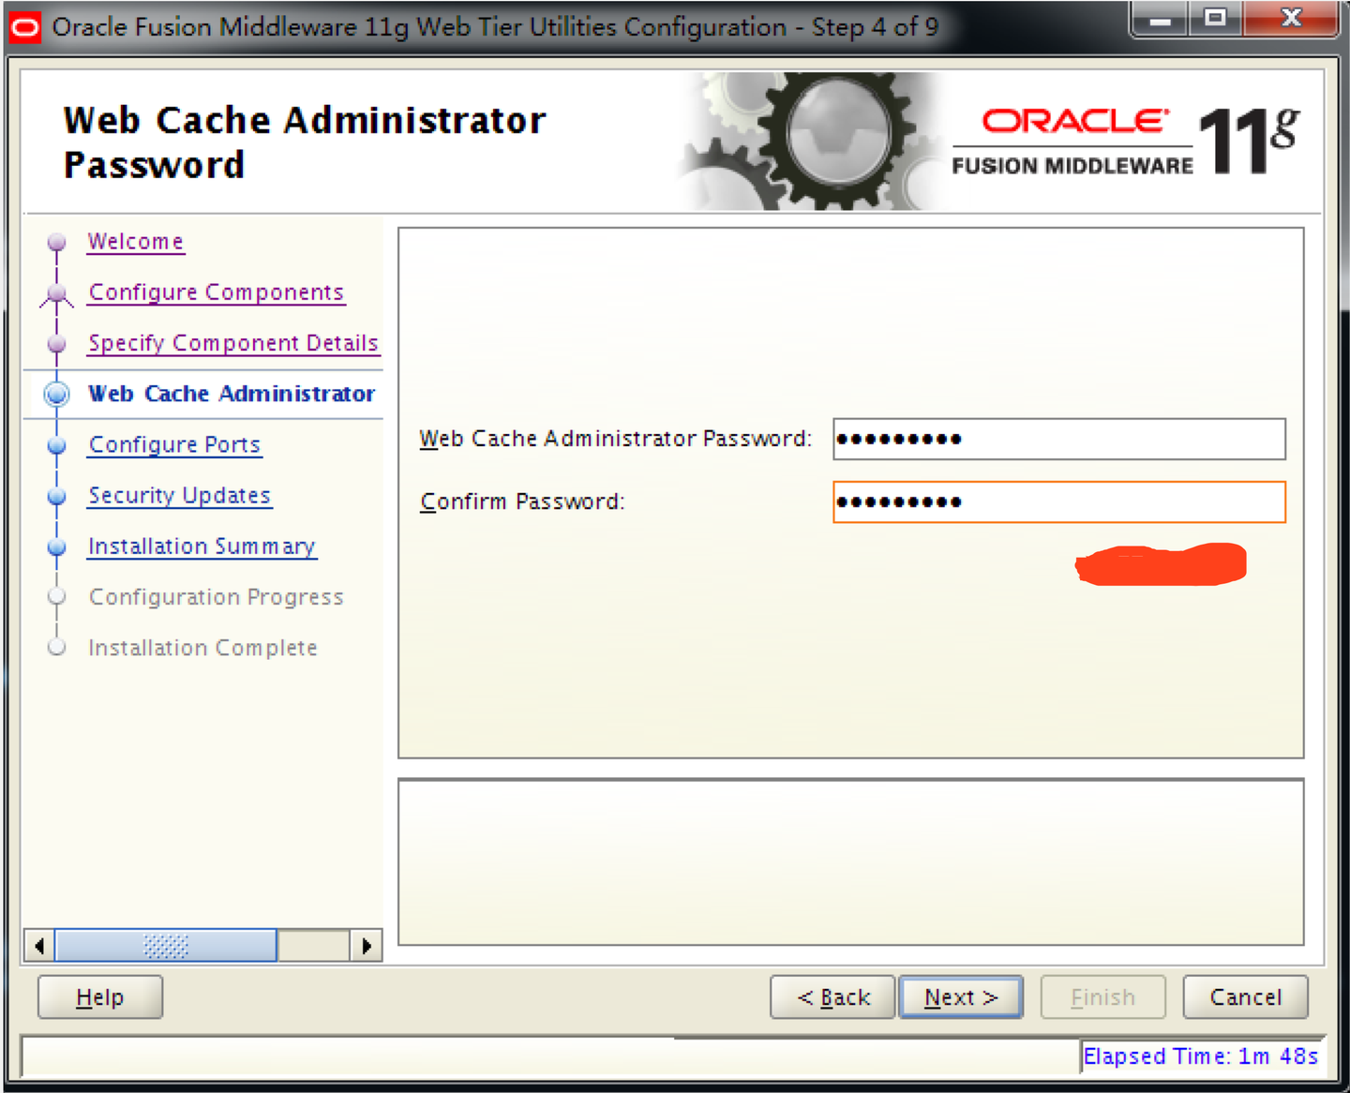Image resolution: width=1350 pixels, height=1093 pixels.
Task: Open Installation Summary step
Action: 202,546
